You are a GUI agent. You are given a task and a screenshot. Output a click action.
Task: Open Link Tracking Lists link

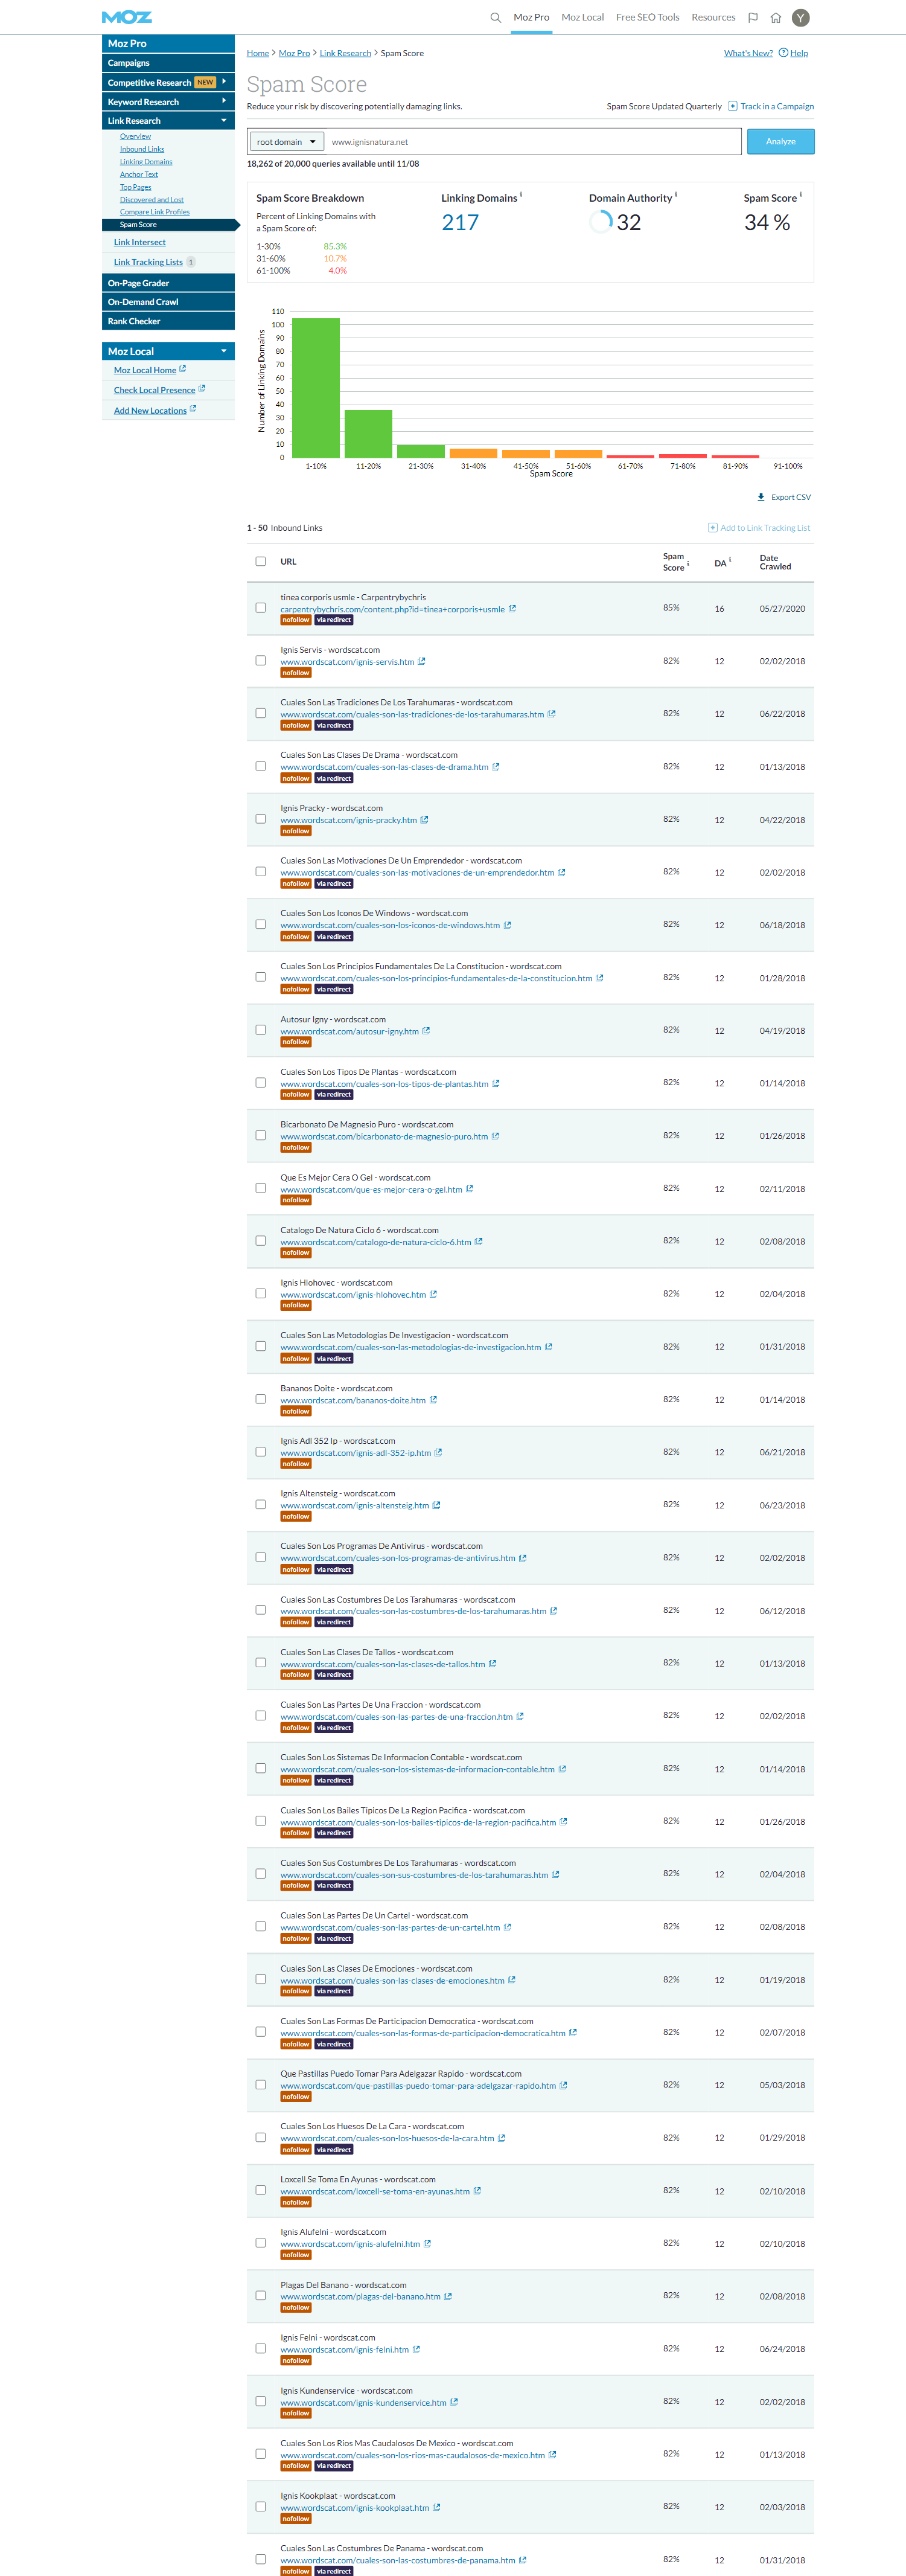tap(148, 262)
